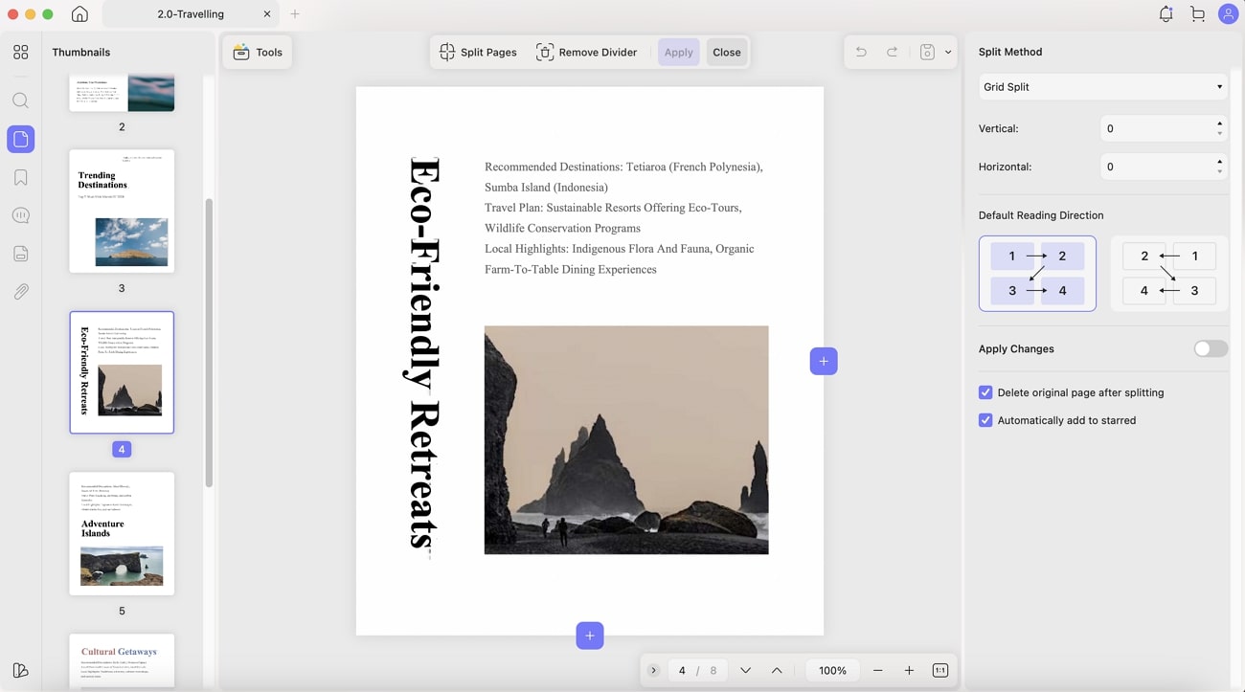Click Split Pages
This screenshot has height=692, width=1245.
(x=478, y=53)
